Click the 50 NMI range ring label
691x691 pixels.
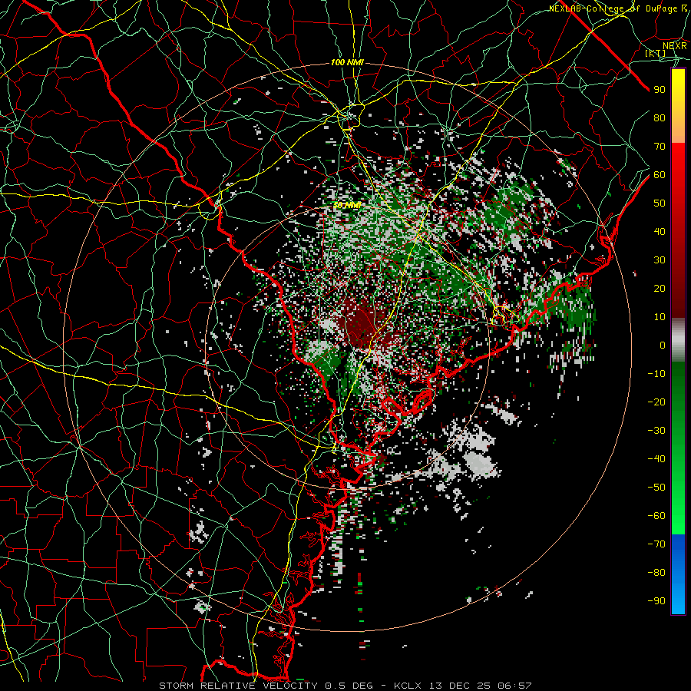click(x=347, y=205)
